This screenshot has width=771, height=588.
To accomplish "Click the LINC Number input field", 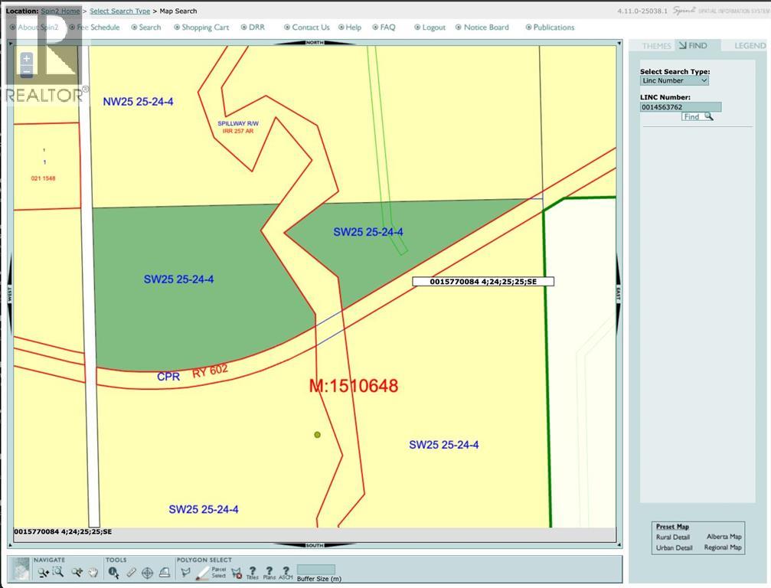I will 681,107.
